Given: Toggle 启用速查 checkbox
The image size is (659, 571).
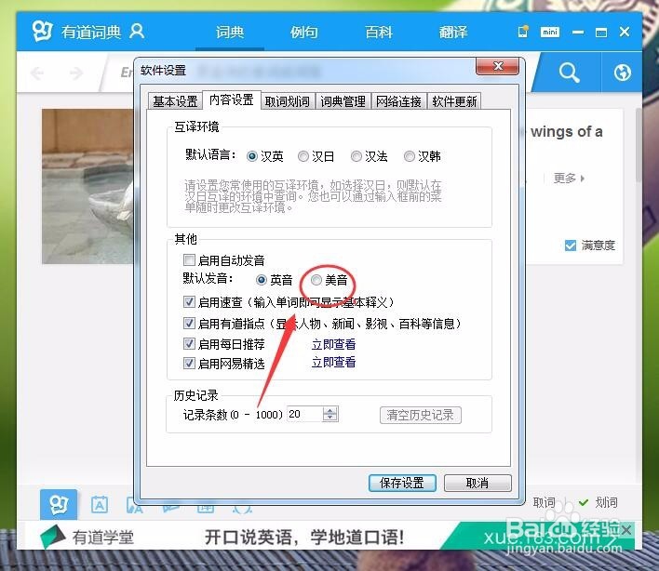Looking at the screenshot, I should (189, 301).
